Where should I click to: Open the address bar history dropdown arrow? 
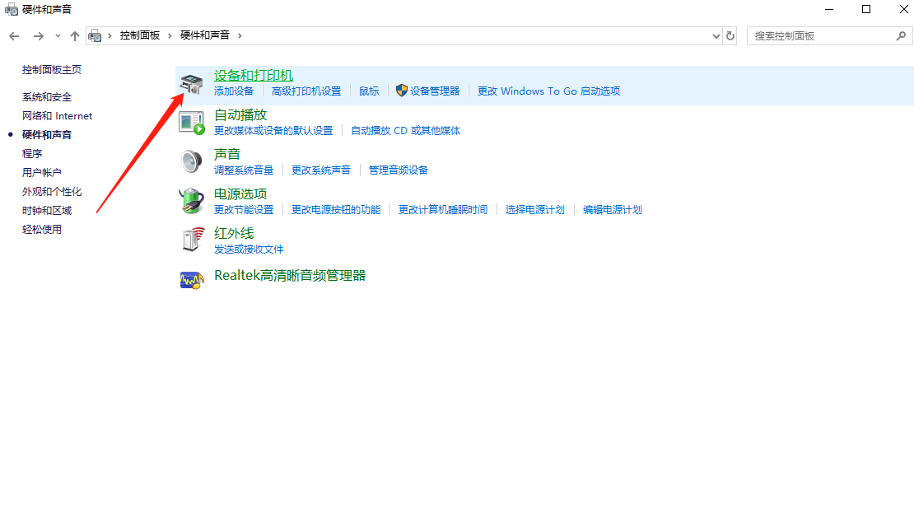tap(716, 35)
